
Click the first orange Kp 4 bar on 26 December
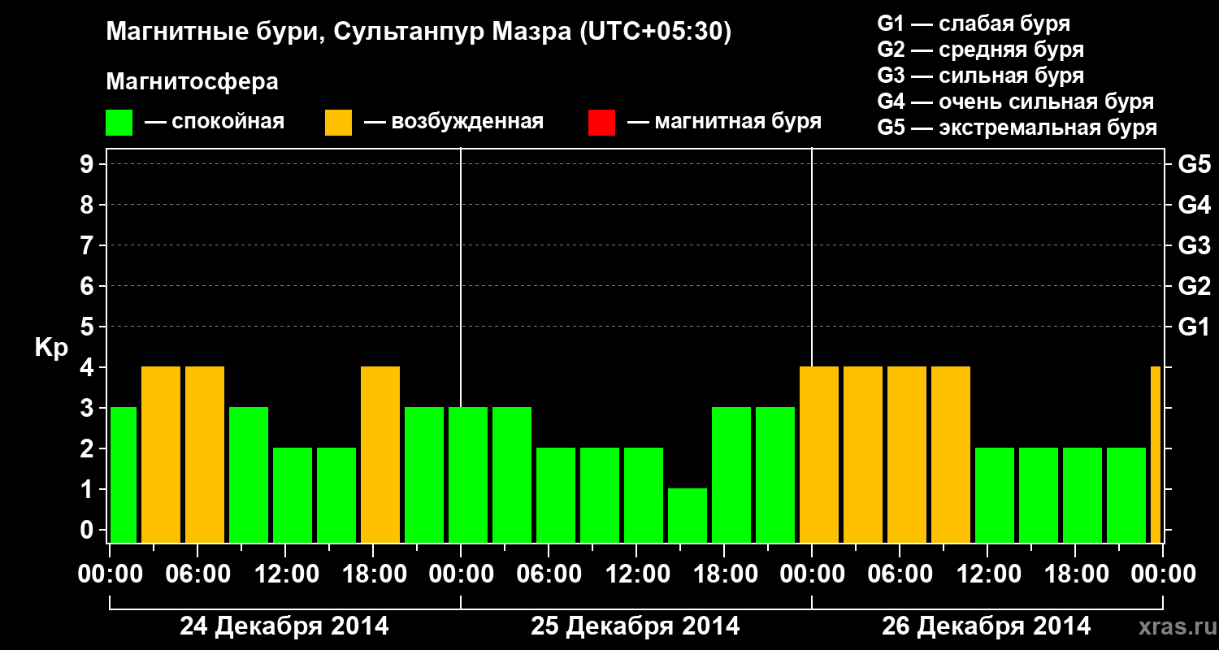click(x=819, y=454)
